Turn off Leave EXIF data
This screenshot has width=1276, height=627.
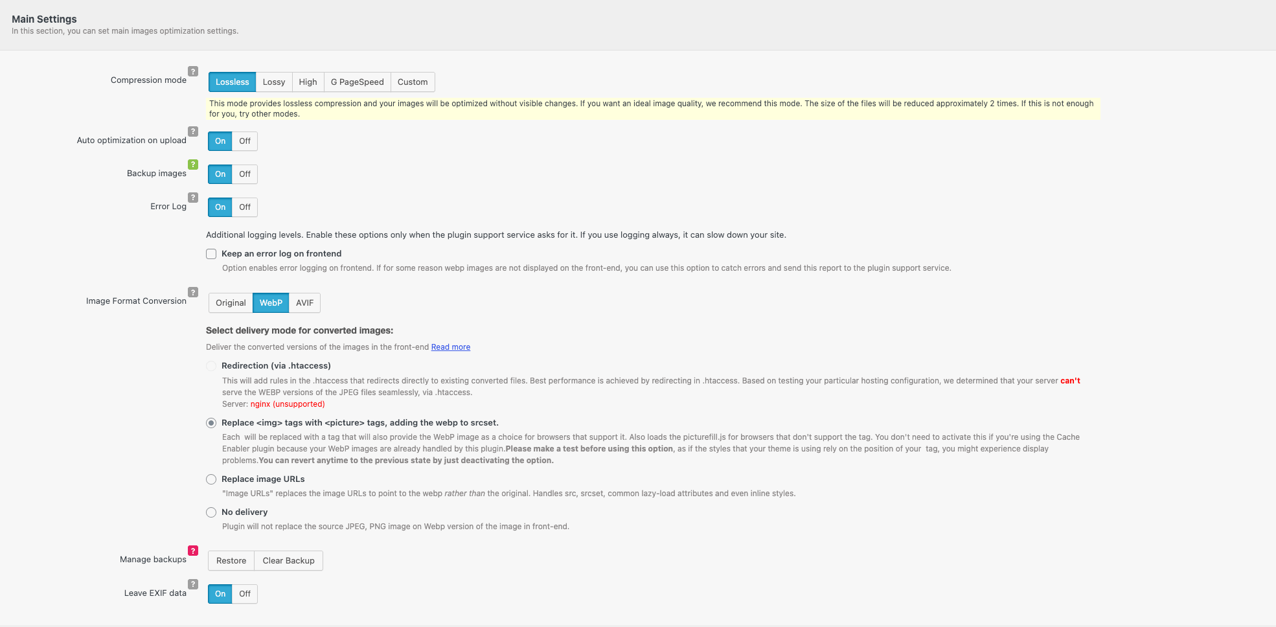click(x=245, y=594)
